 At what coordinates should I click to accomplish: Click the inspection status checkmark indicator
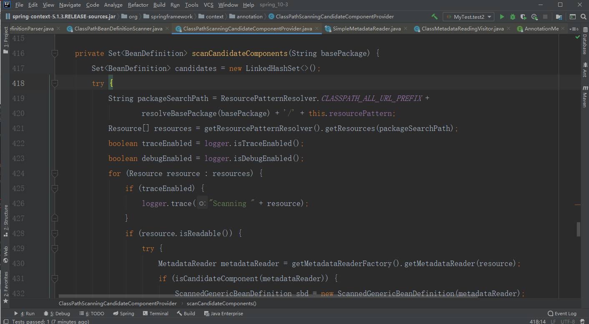point(578,38)
